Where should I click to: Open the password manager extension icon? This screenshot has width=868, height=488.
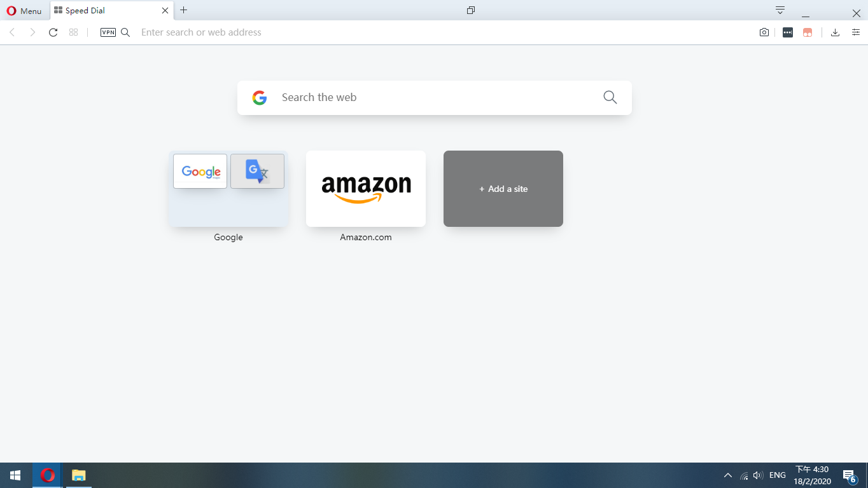tap(788, 32)
